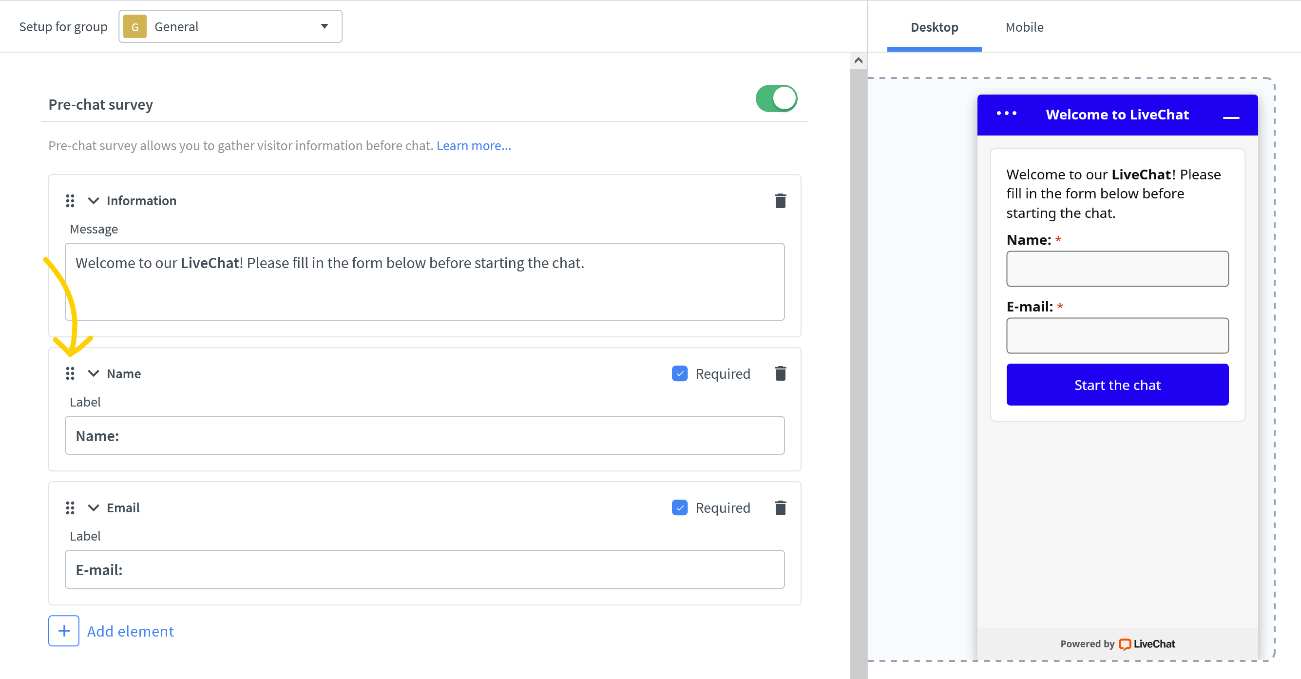This screenshot has width=1301, height=679.
Task: Select the drag handle beside Email
Action: (70, 508)
